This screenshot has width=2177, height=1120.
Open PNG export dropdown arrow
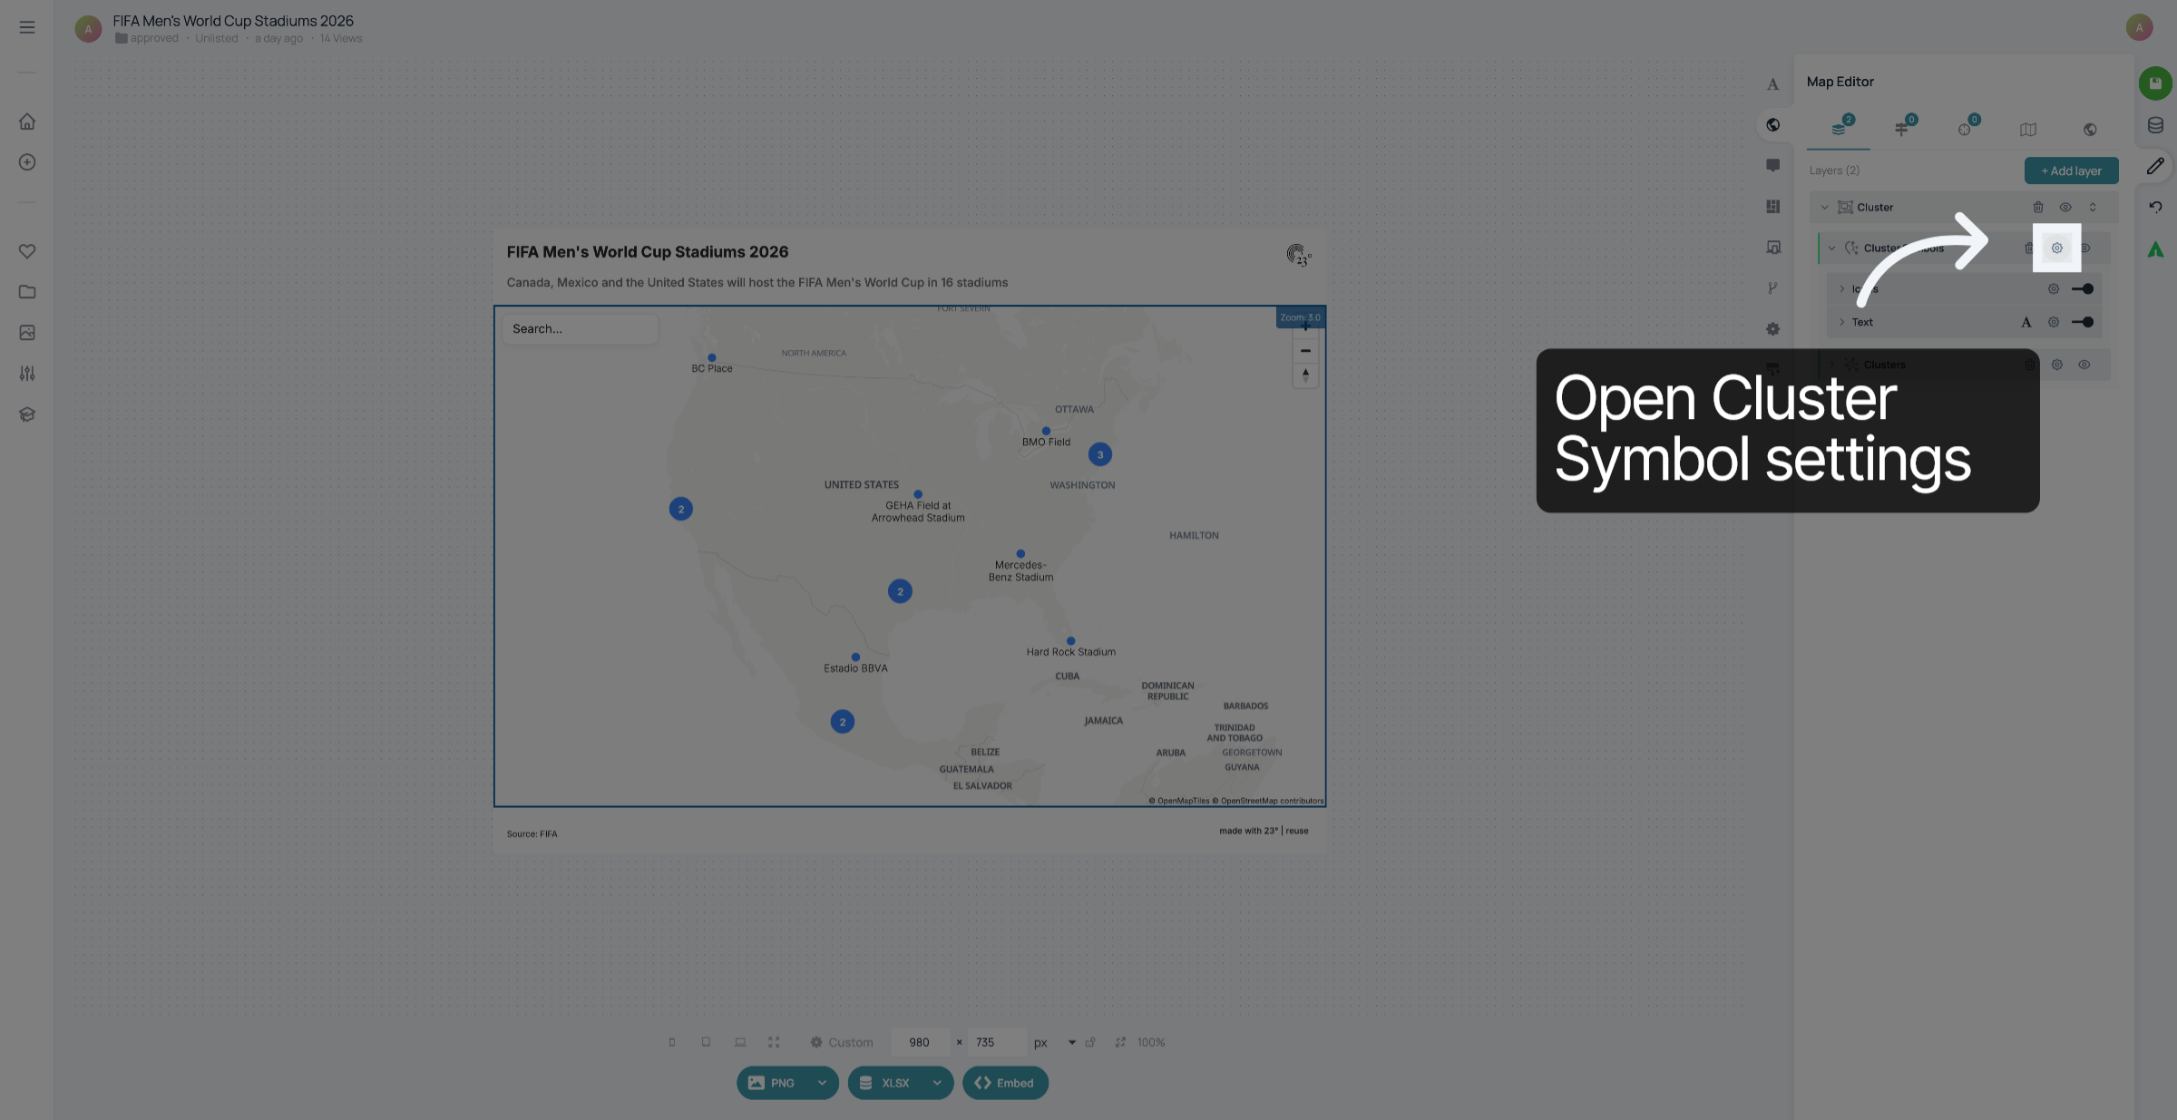point(822,1083)
